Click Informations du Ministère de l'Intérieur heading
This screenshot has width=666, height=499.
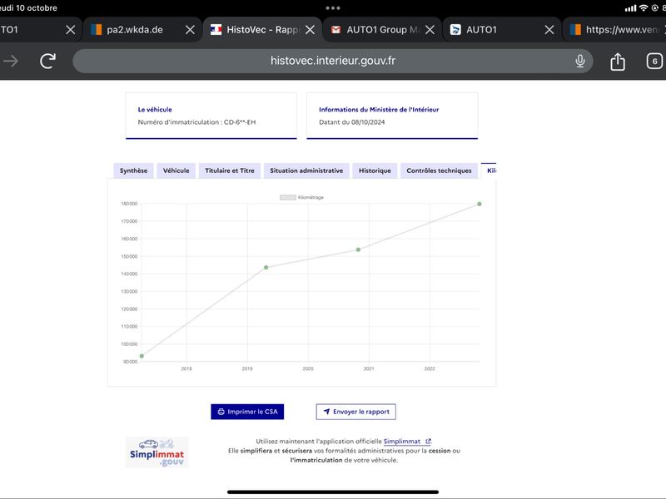[379, 110]
